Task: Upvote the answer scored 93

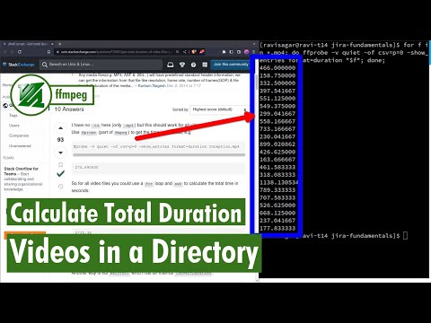Action: [60, 128]
